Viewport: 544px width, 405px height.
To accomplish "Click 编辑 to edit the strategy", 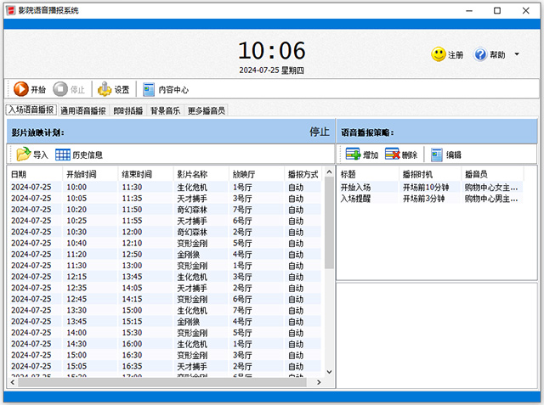I will coord(436,155).
